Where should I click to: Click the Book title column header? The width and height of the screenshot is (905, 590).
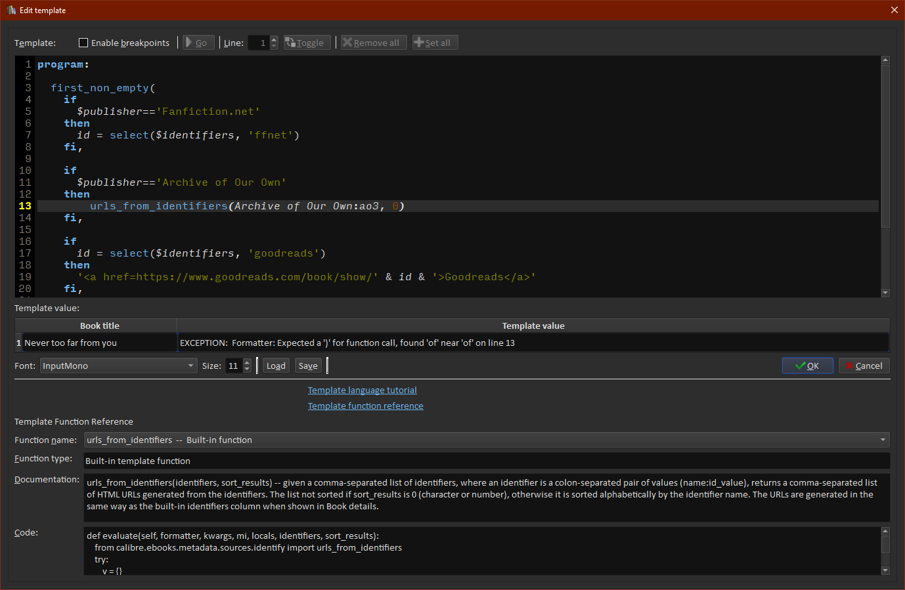[x=99, y=326]
